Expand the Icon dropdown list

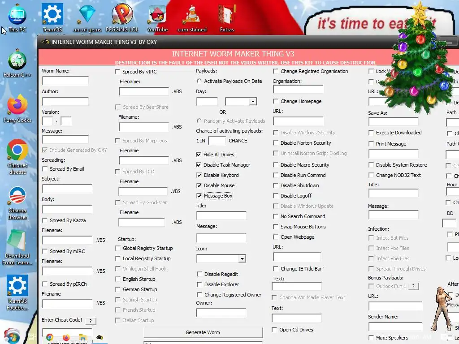coord(242,258)
